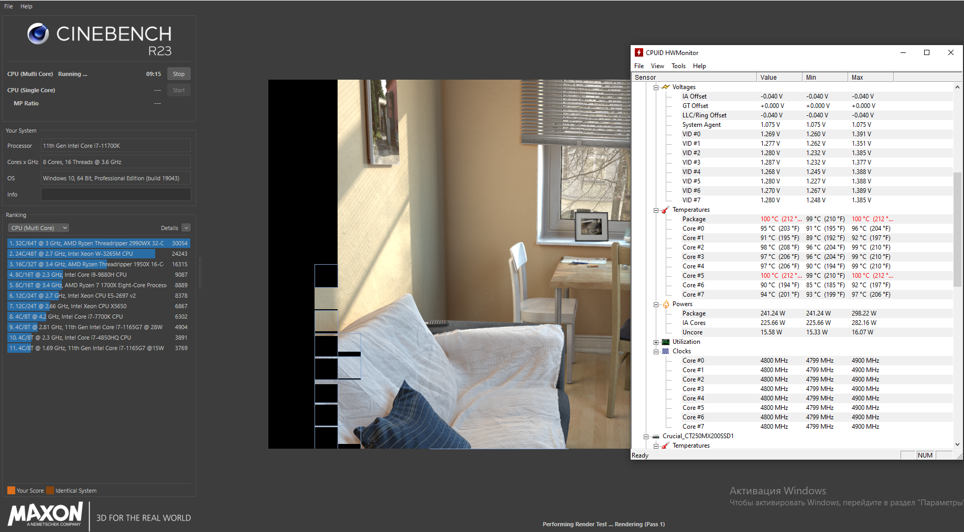This screenshot has height=532, width=964.
Task: Click the OS field showing Windows 10
Action: point(116,178)
